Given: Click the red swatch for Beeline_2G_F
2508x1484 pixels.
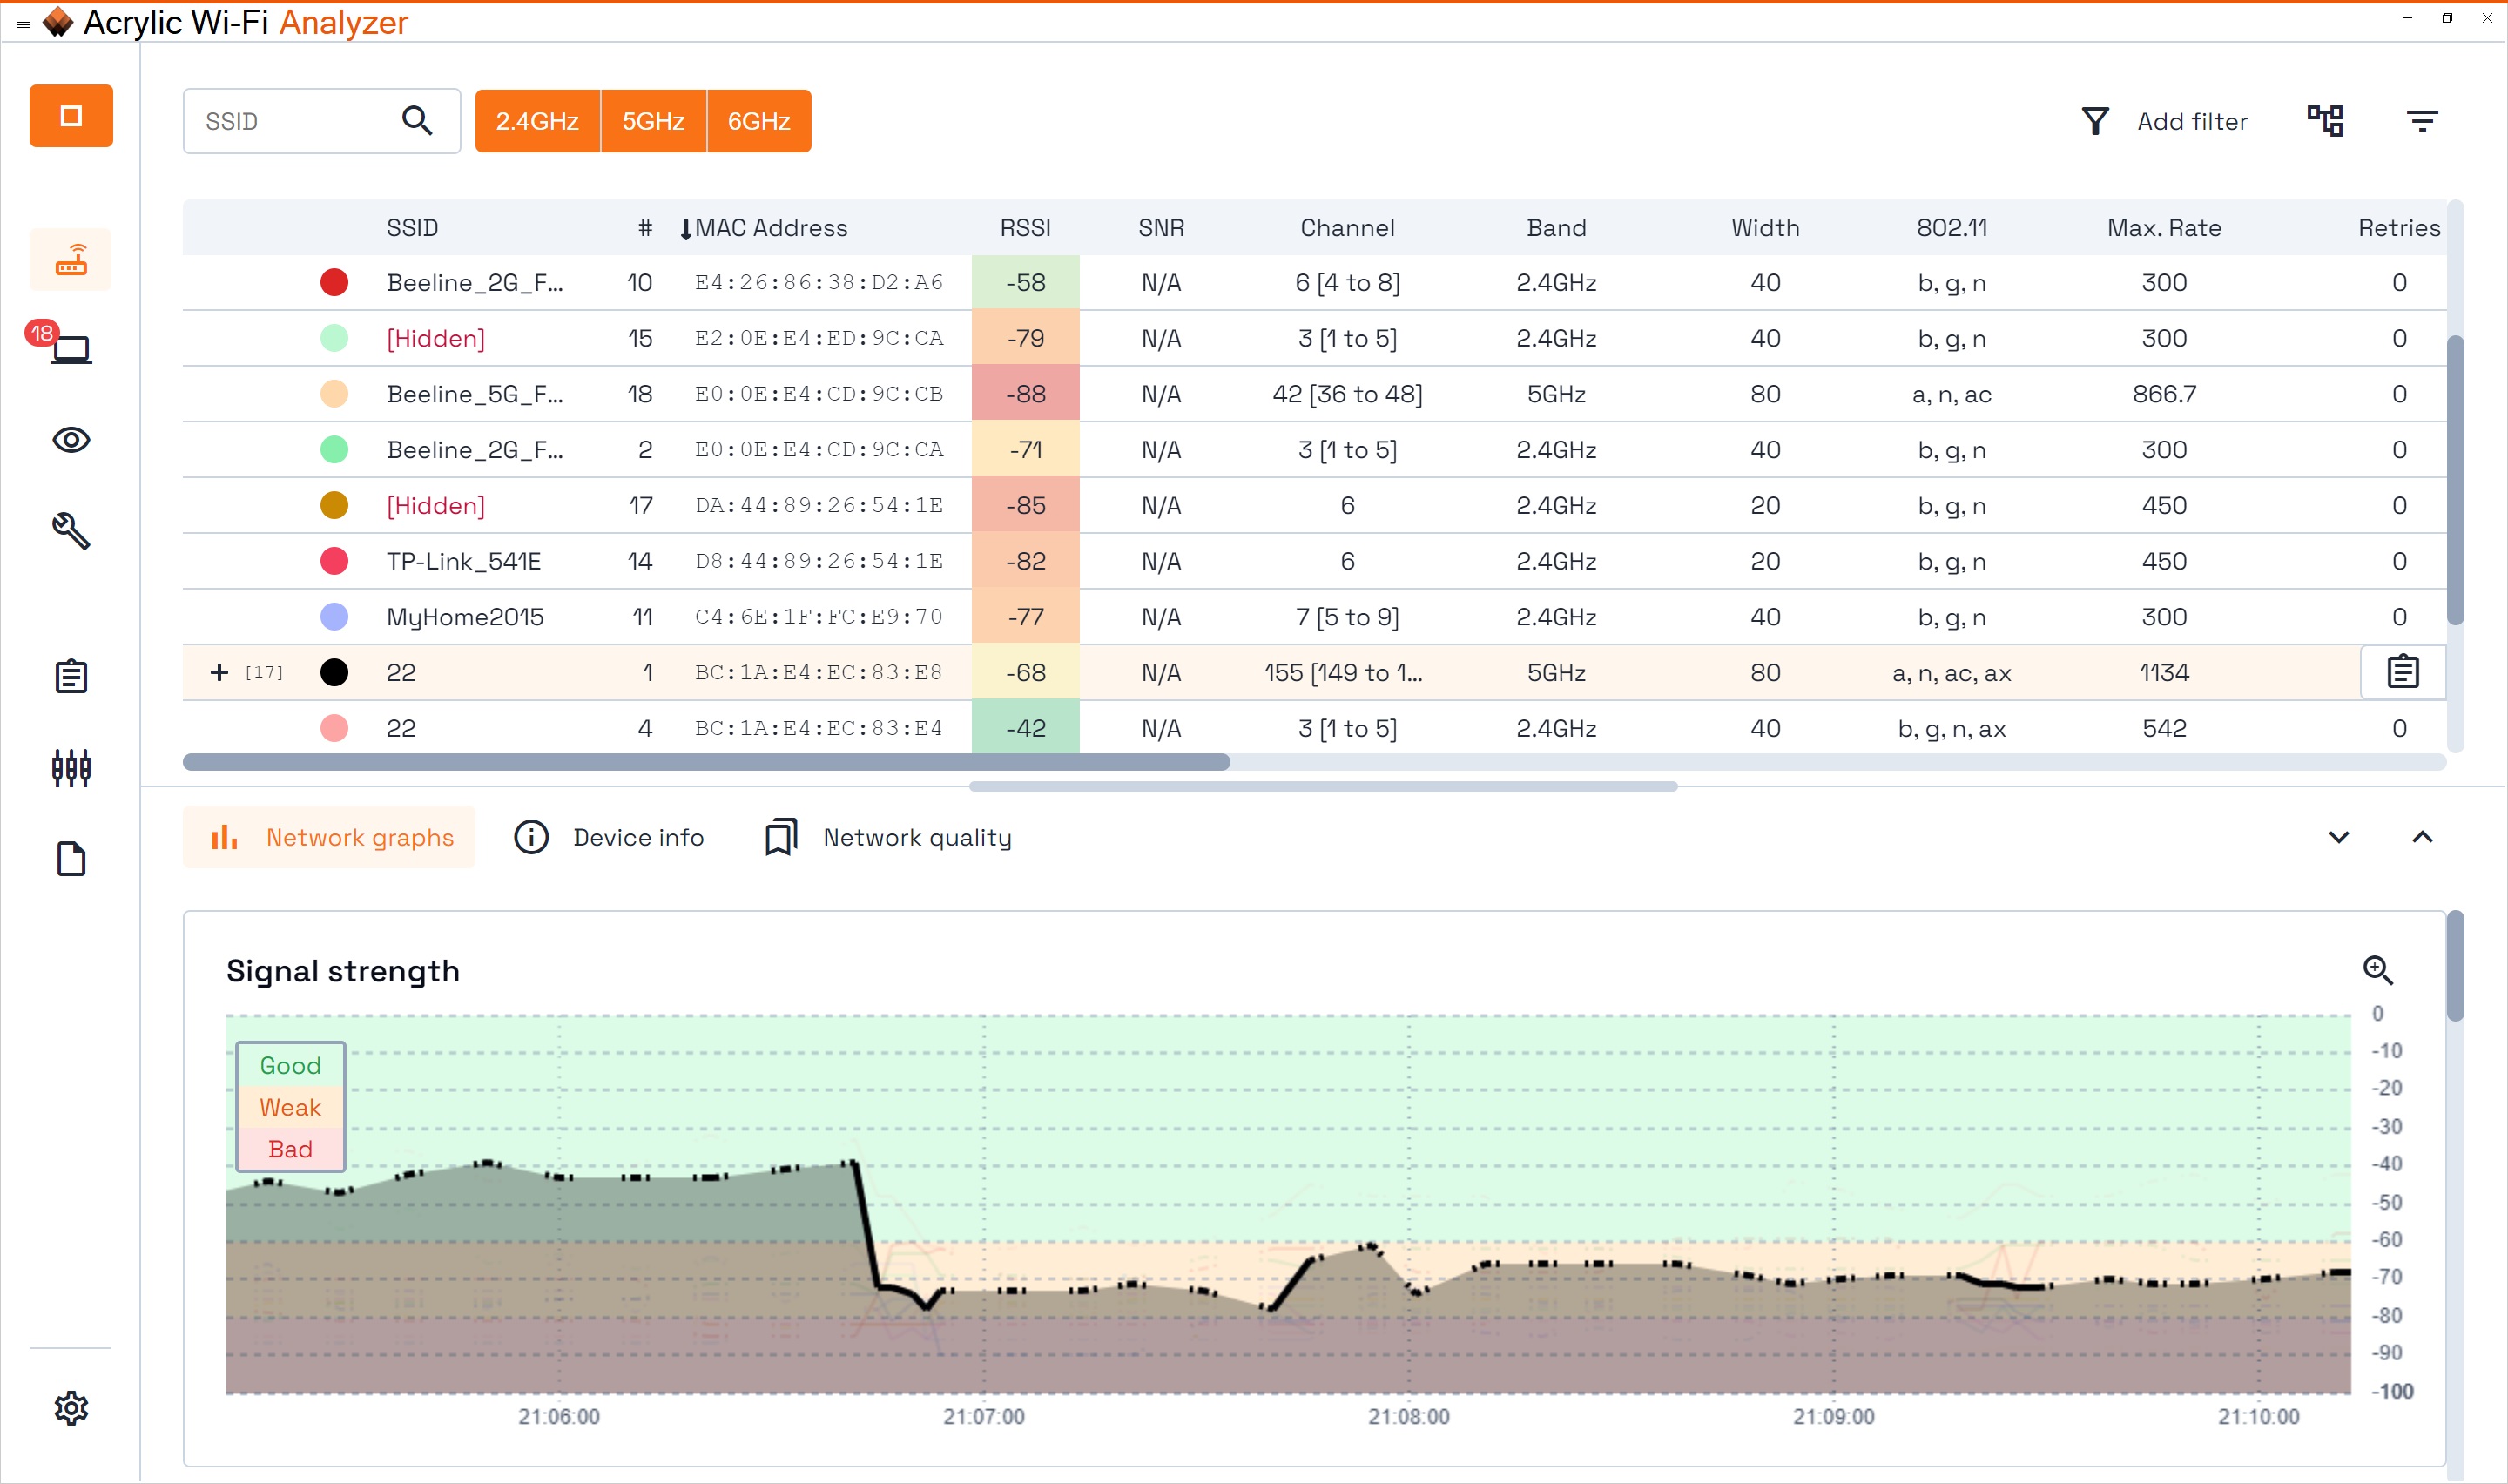Looking at the screenshot, I should pos(334,283).
